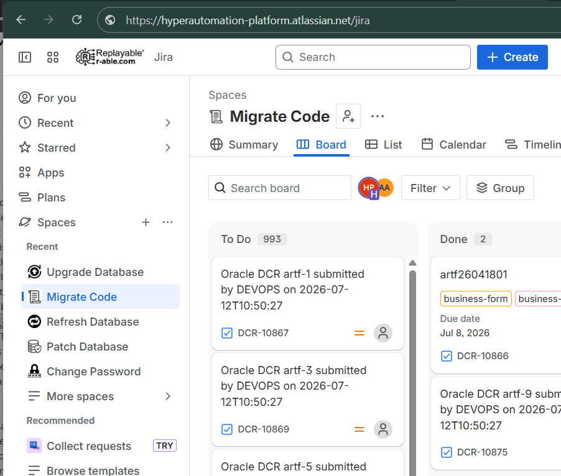561x476 pixels.
Task: Open the three-dot menu next to Spaces
Action: tap(167, 222)
